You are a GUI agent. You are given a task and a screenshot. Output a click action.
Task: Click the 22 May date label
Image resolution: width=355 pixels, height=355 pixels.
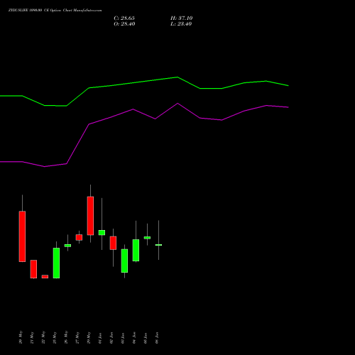[x=43, y=337]
